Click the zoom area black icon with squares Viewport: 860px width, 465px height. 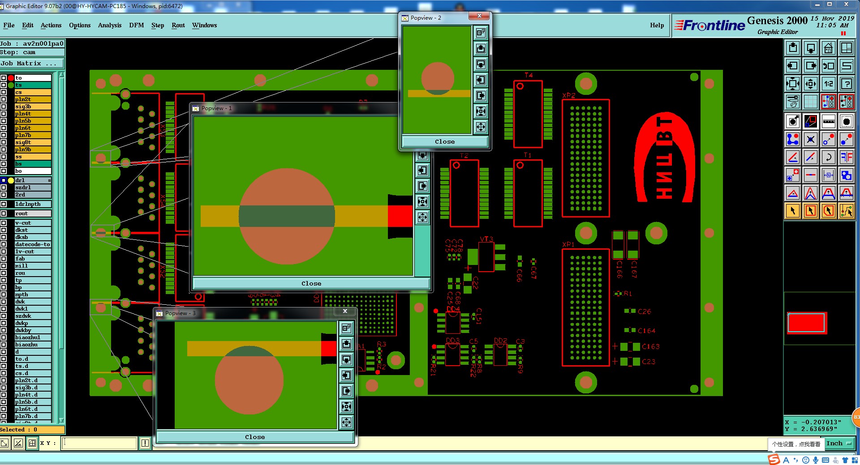[x=810, y=121]
